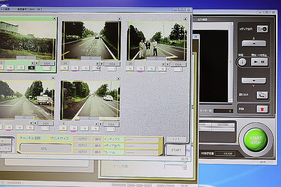Click previous arrow on frame E
This screenshot has width=281, height=187.
(96, 124)
